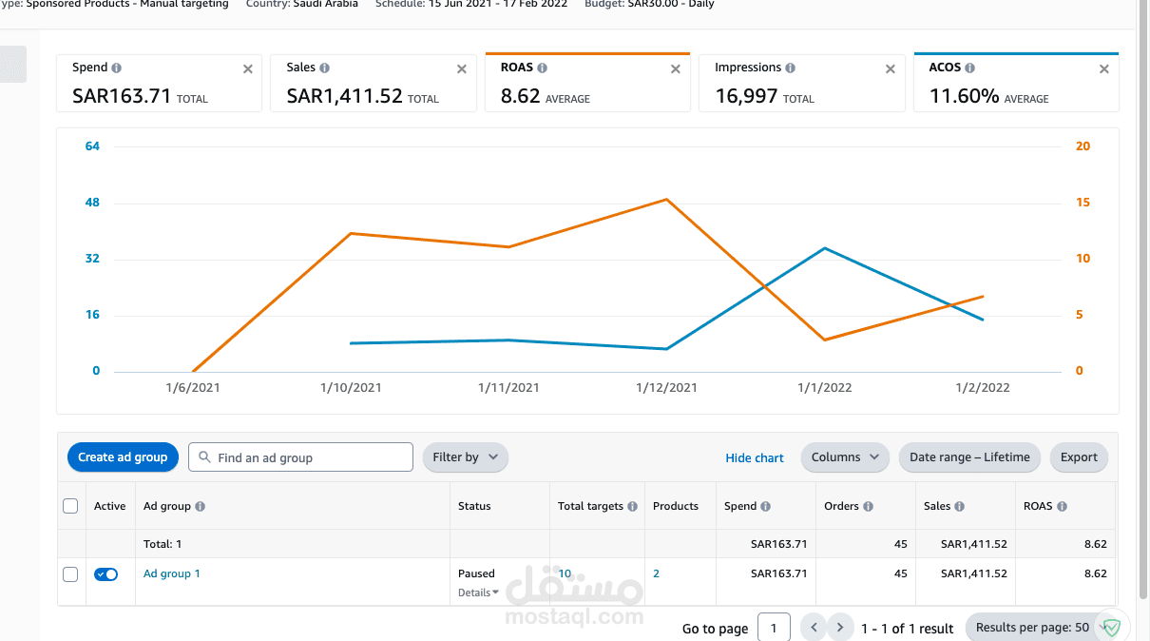Show info tooltip for ROAS card
The width and height of the screenshot is (1150, 641).
(542, 68)
